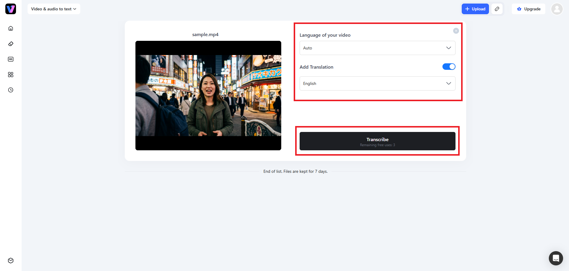Screen dimensions: 569x271
Task: Open the HD enhancer sidebar icon
Action: (x=11, y=59)
